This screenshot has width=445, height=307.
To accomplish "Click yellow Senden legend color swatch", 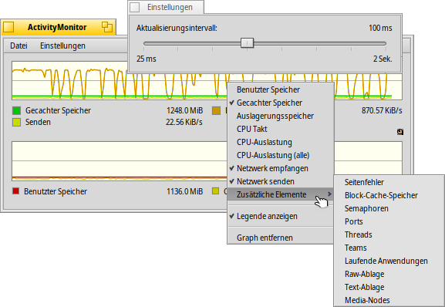I will (x=16, y=123).
